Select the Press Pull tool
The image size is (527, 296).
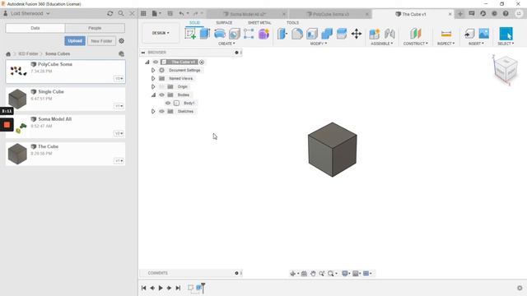coord(282,34)
